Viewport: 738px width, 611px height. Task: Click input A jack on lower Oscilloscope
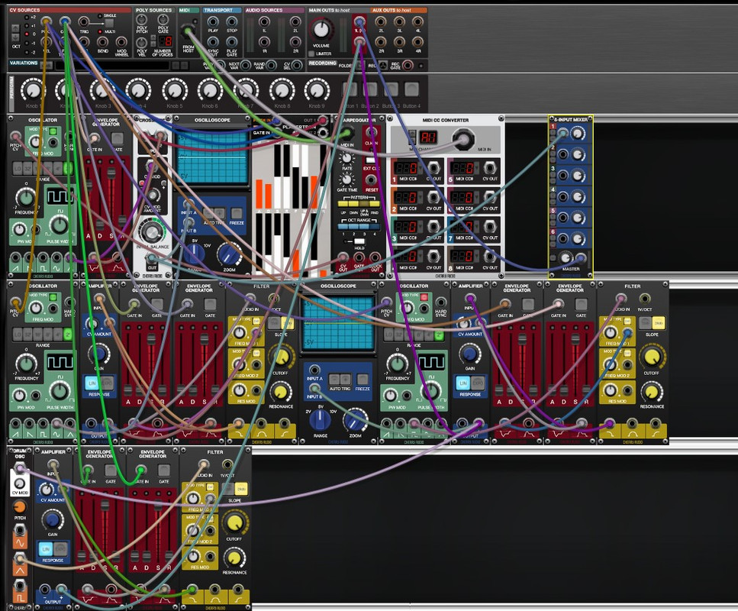pos(314,370)
